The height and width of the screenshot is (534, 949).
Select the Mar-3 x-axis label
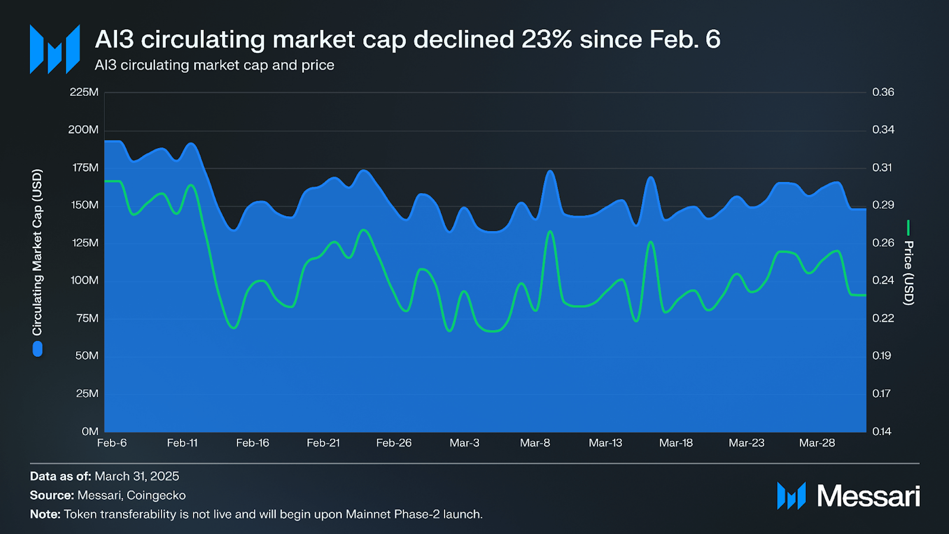tap(464, 443)
